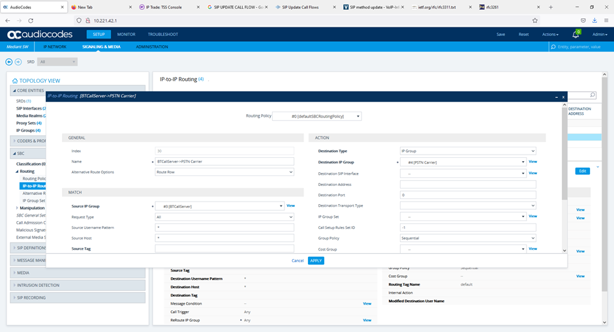Click the browser back arrow

pyautogui.click(x=8, y=21)
